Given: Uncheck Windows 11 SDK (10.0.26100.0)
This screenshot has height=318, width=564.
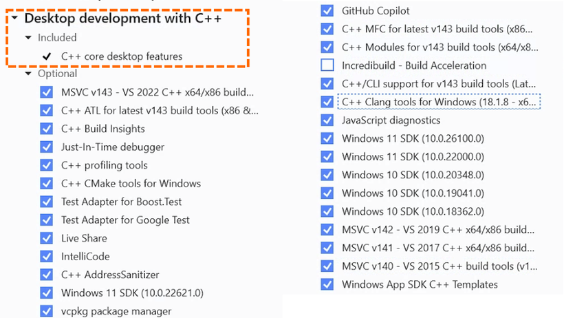Looking at the screenshot, I should click(327, 138).
